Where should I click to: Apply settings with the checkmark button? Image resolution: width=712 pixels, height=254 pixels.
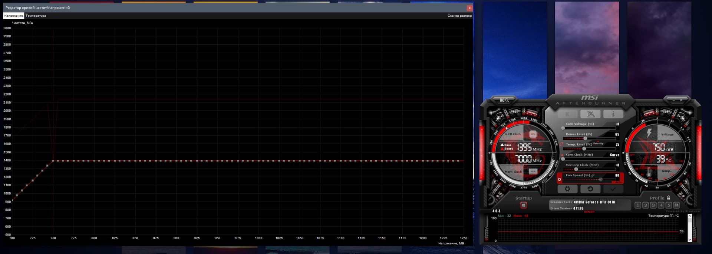pyautogui.click(x=613, y=189)
